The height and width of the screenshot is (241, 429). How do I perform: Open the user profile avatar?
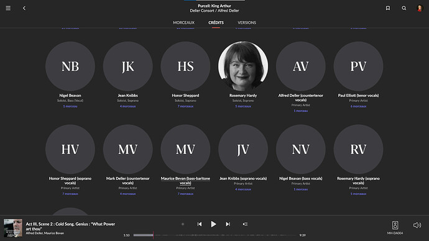(420, 8)
